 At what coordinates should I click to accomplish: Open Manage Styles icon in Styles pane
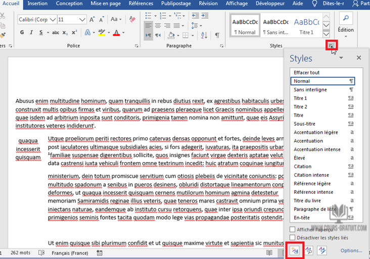(321, 250)
